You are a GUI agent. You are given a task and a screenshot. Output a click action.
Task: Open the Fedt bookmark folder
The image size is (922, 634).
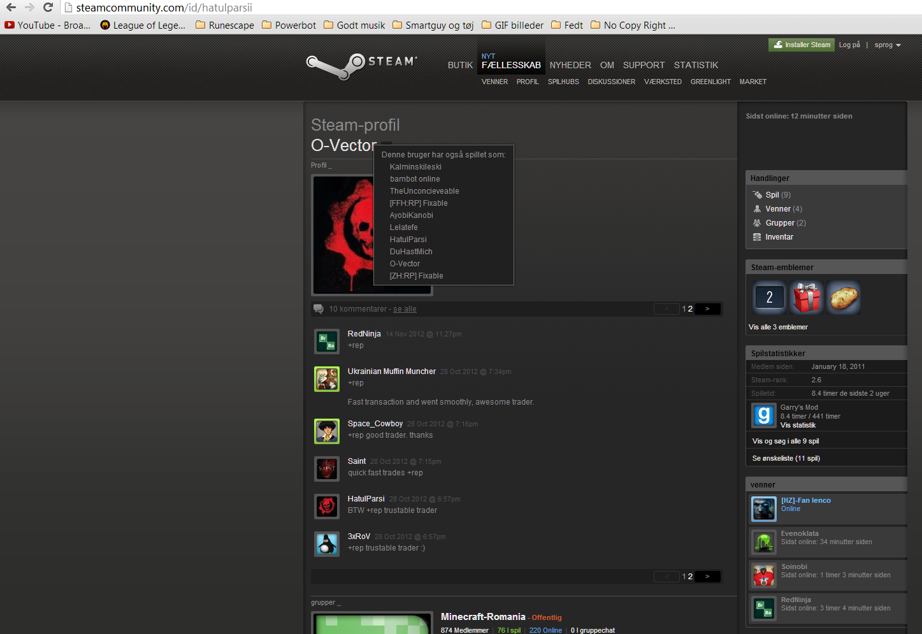click(x=567, y=25)
